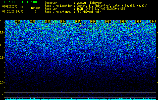This screenshot has height=100, width=158.
Task: Click the observer name Masayuki Kobayashi
Action: [x=90, y=3]
